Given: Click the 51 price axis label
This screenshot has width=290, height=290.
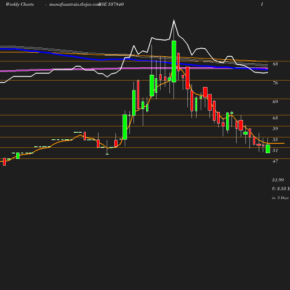Looking at the screenshot, I should pos(275,150).
